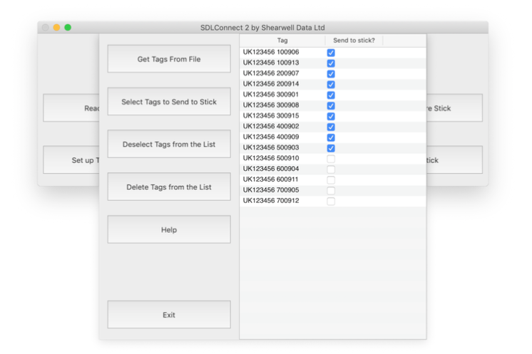This screenshot has height=354, width=532.
Task: Select the UK123456 100913 tag entry
Action: click(271, 63)
